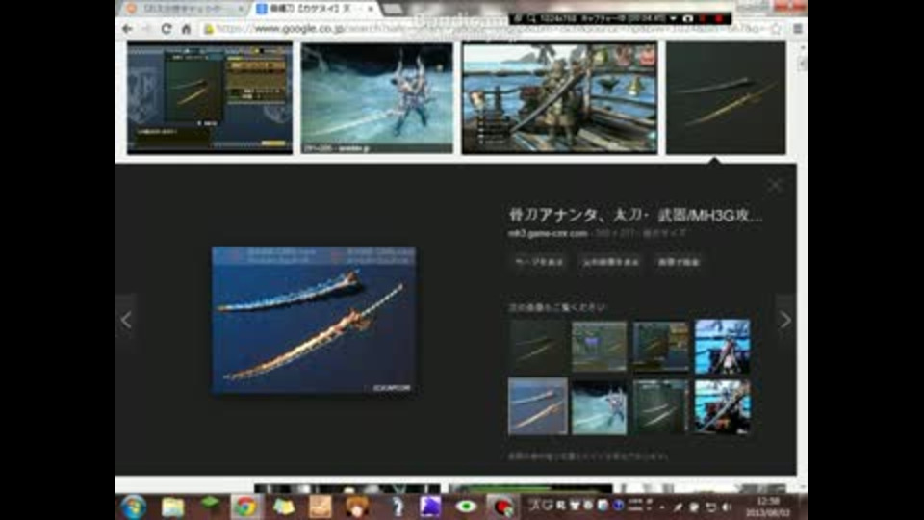Open first related thumbnail of dark swords
The width and height of the screenshot is (924, 520).
click(x=538, y=346)
